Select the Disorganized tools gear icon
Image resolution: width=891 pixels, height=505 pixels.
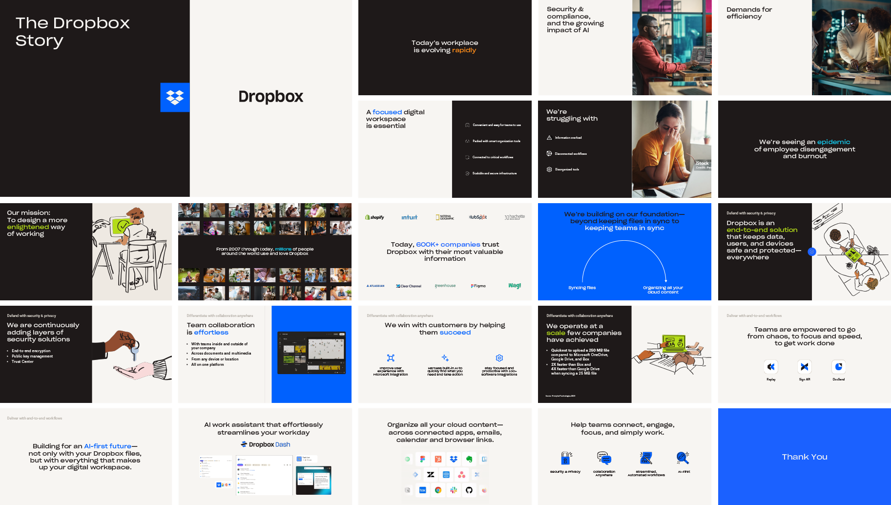click(x=549, y=169)
